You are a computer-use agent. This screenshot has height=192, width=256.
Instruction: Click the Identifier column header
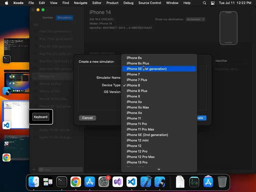(x=221, y=61)
